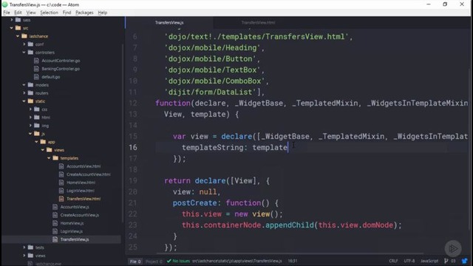Click the CreateAccountView.js file icon

click(55, 215)
